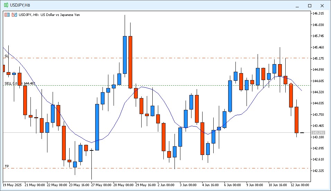Screen dimensions: 331x191
Task: Click the window title text 'USDJPY,H8'
Action: coord(20,5)
